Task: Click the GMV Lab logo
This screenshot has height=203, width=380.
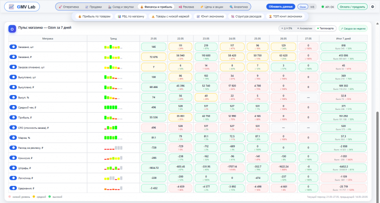Action: (22, 7)
